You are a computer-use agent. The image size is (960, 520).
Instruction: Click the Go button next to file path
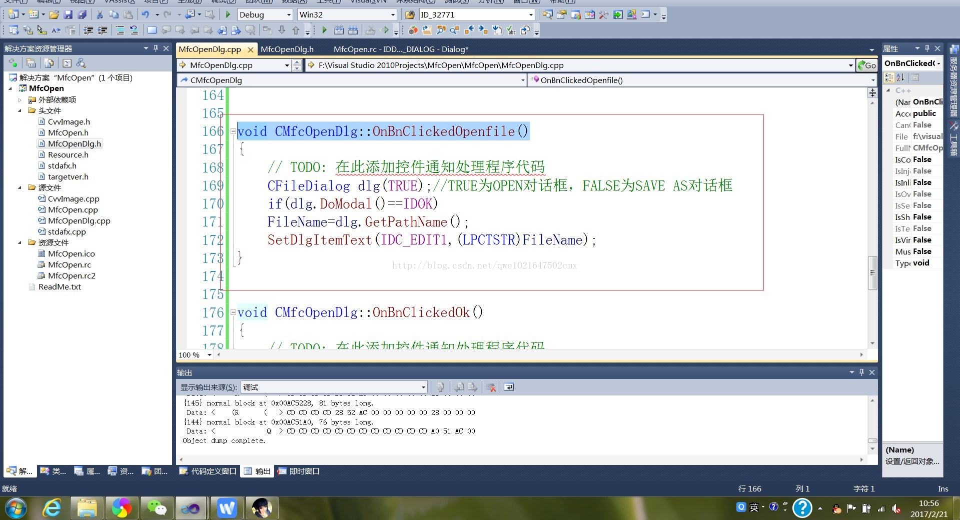[867, 65]
